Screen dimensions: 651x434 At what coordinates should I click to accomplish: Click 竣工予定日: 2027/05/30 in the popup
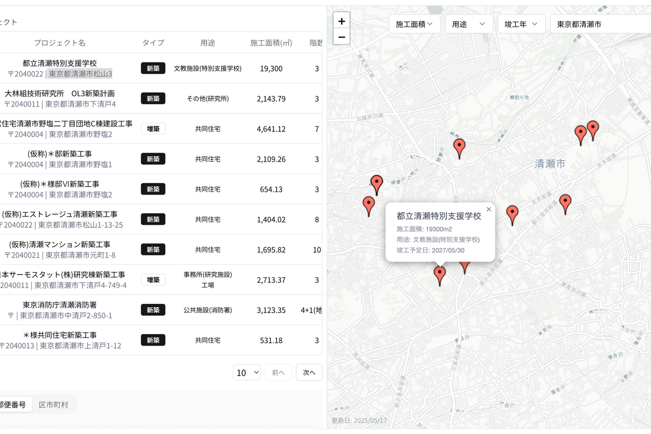point(431,250)
